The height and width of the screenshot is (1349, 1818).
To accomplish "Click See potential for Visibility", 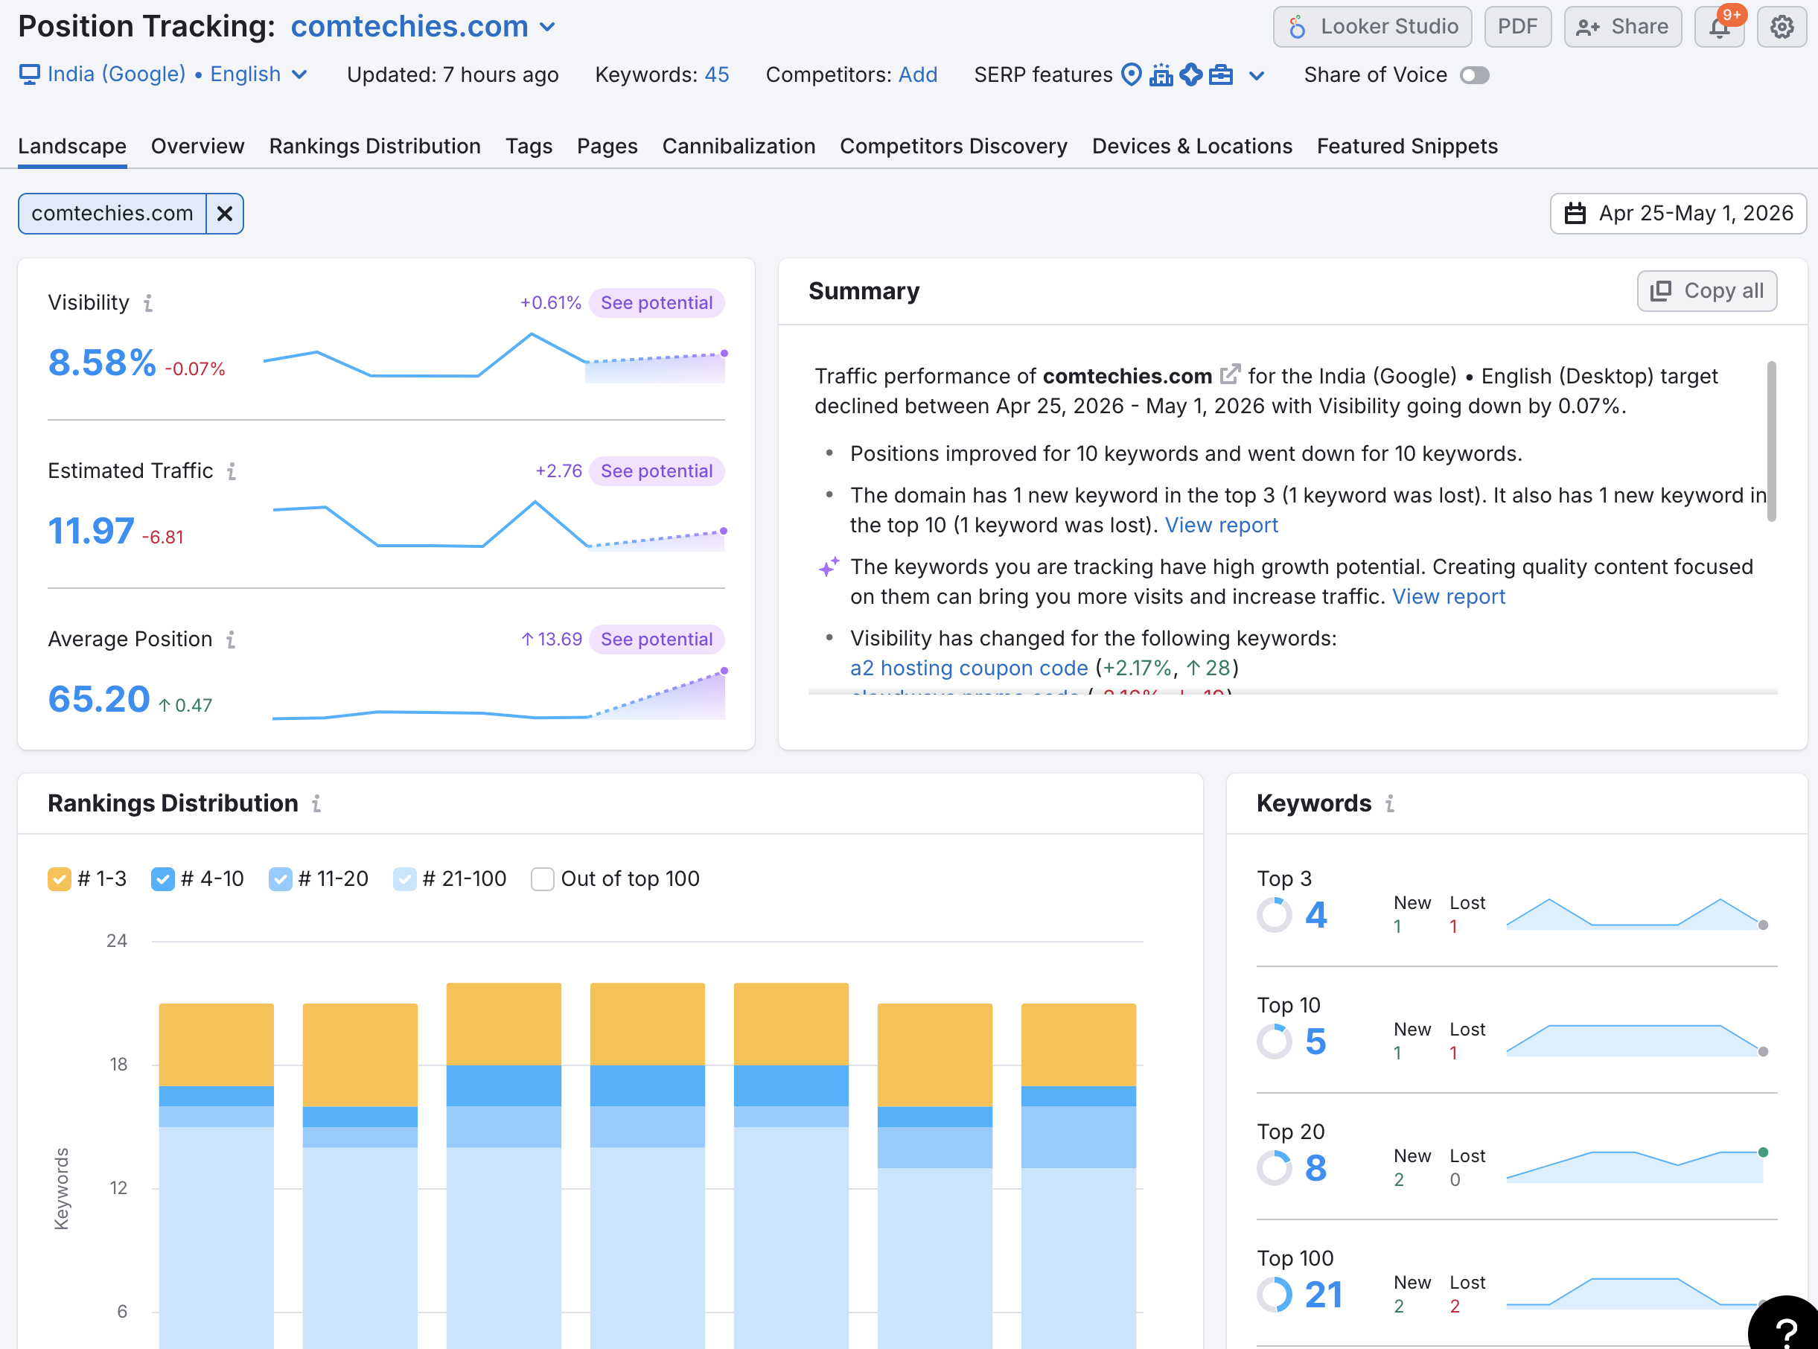I will (657, 303).
